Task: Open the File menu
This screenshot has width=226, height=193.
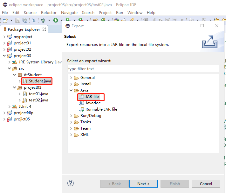Action: click(5, 13)
